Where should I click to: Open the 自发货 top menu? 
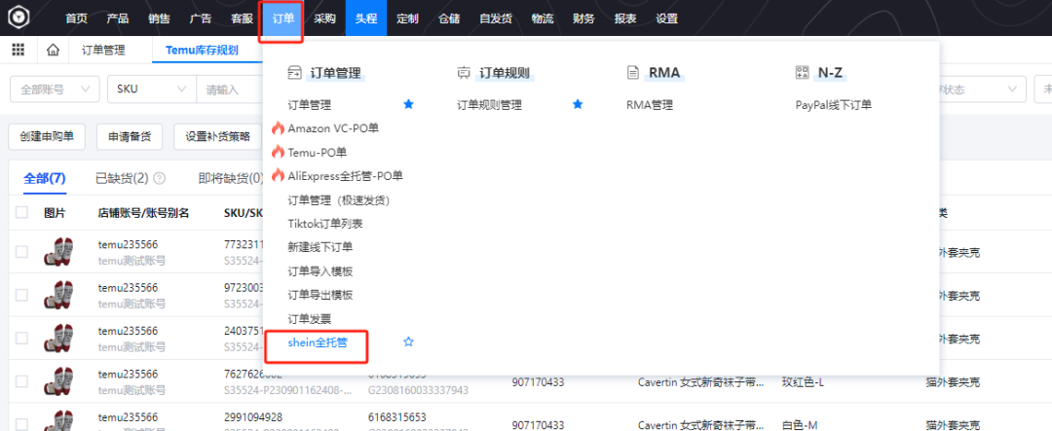496,18
